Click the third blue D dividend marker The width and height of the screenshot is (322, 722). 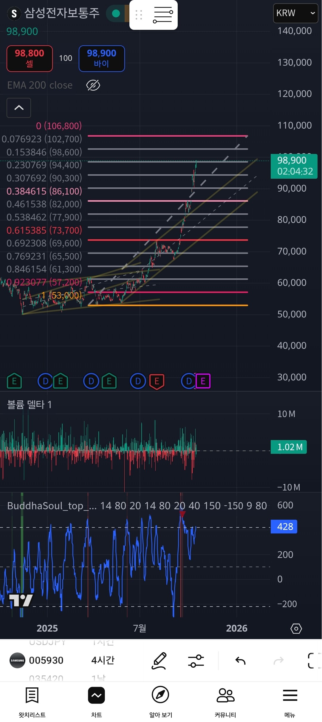138,381
